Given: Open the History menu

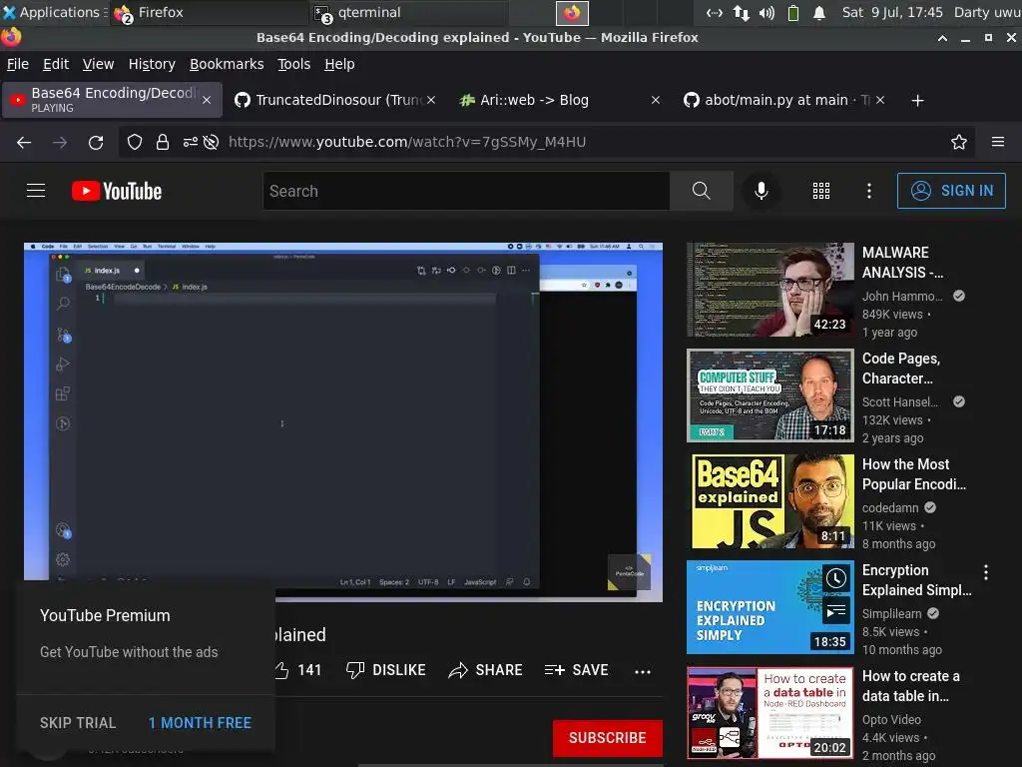Looking at the screenshot, I should tap(152, 64).
